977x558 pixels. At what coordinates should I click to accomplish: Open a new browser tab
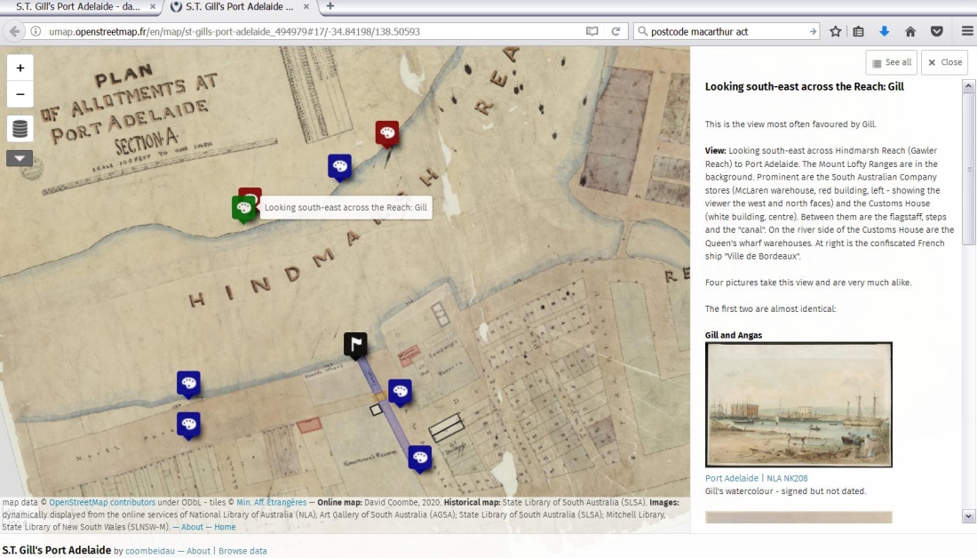[x=330, y=6]
